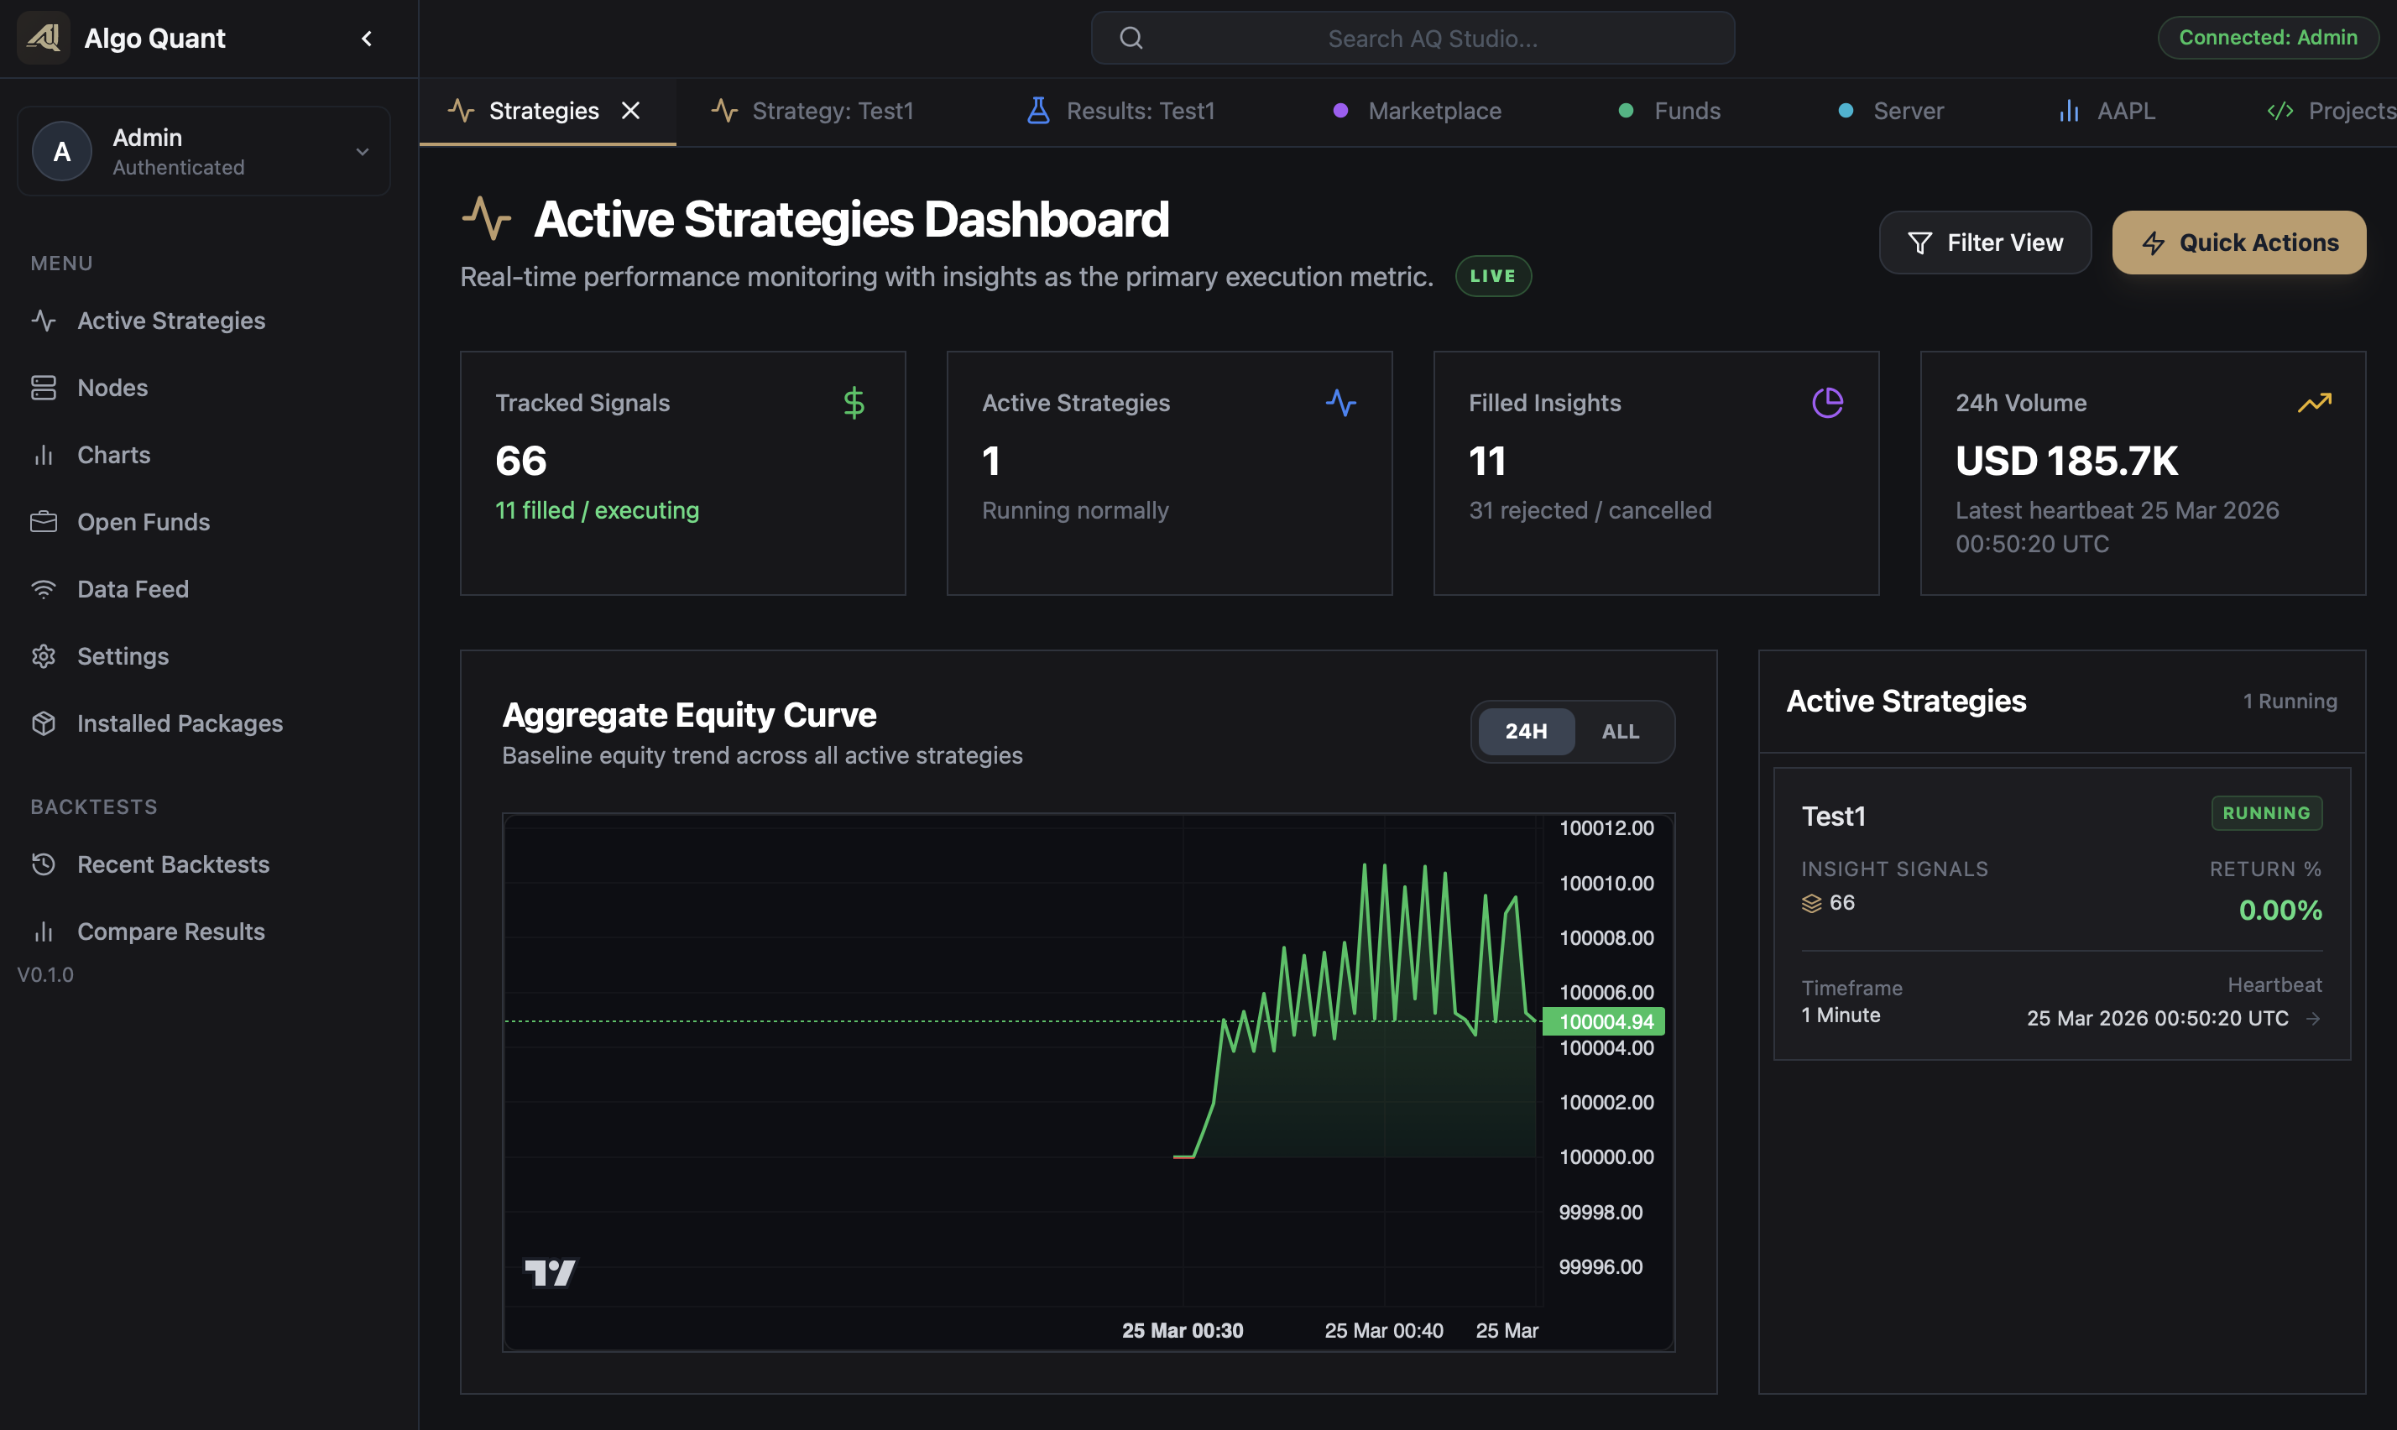Click the 100004.94 price label
Screen dimensions: 2397x1430
click(x=1605, y=1021)
